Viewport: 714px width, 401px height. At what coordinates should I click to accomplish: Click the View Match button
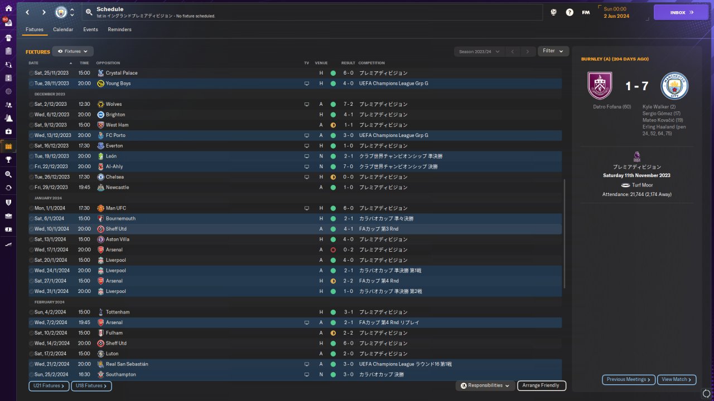(677, 380)
